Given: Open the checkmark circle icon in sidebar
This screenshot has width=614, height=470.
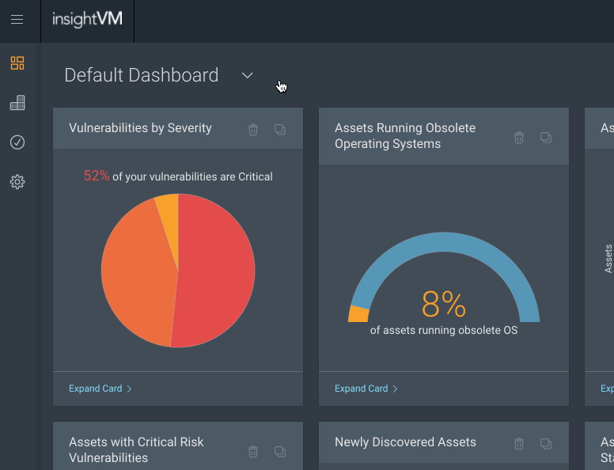Looking at the screenshot, I should click(x=17, y=142).
